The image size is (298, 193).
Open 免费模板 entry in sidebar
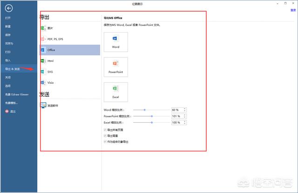click(x=11, y=103)
